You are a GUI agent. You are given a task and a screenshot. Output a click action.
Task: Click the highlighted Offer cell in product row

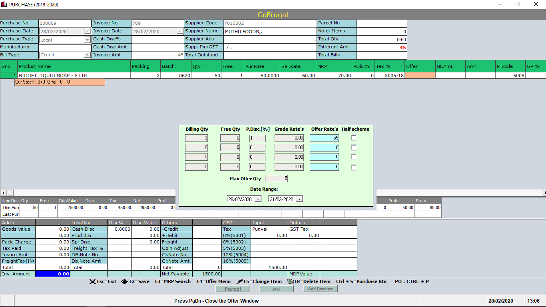pos(420,76)
